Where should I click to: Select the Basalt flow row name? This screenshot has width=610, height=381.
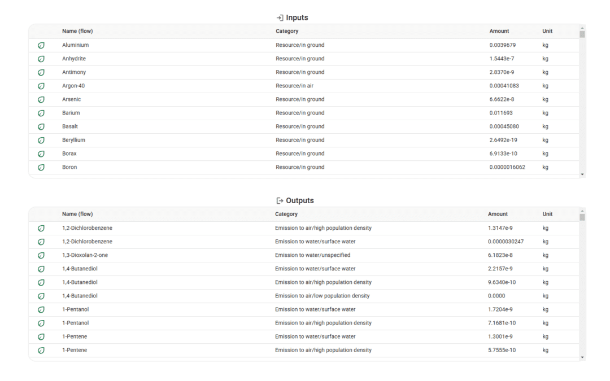click(x=71, y=126)
